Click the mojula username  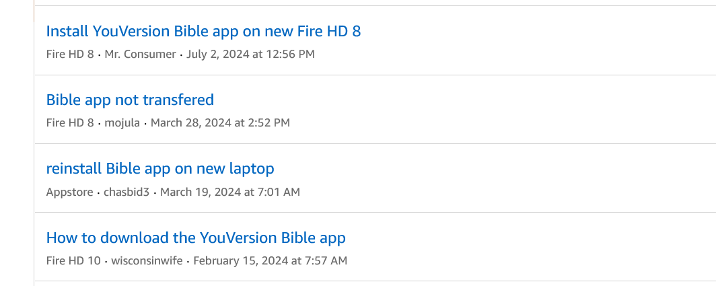(122, 122)
